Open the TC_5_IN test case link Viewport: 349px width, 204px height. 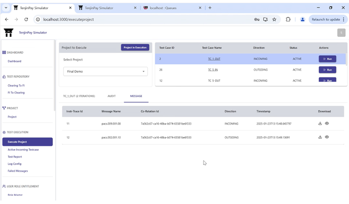[213, 70]
